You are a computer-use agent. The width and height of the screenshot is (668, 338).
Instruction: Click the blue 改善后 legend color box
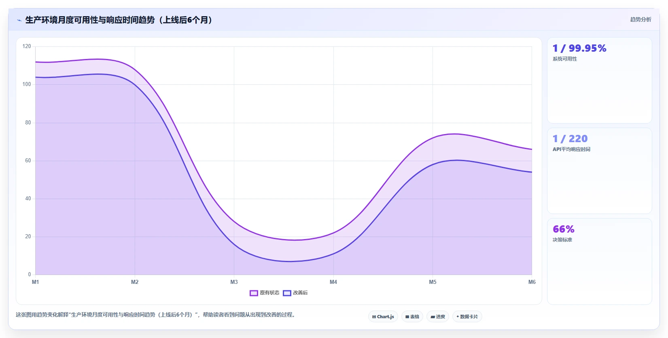click(287, 293)
